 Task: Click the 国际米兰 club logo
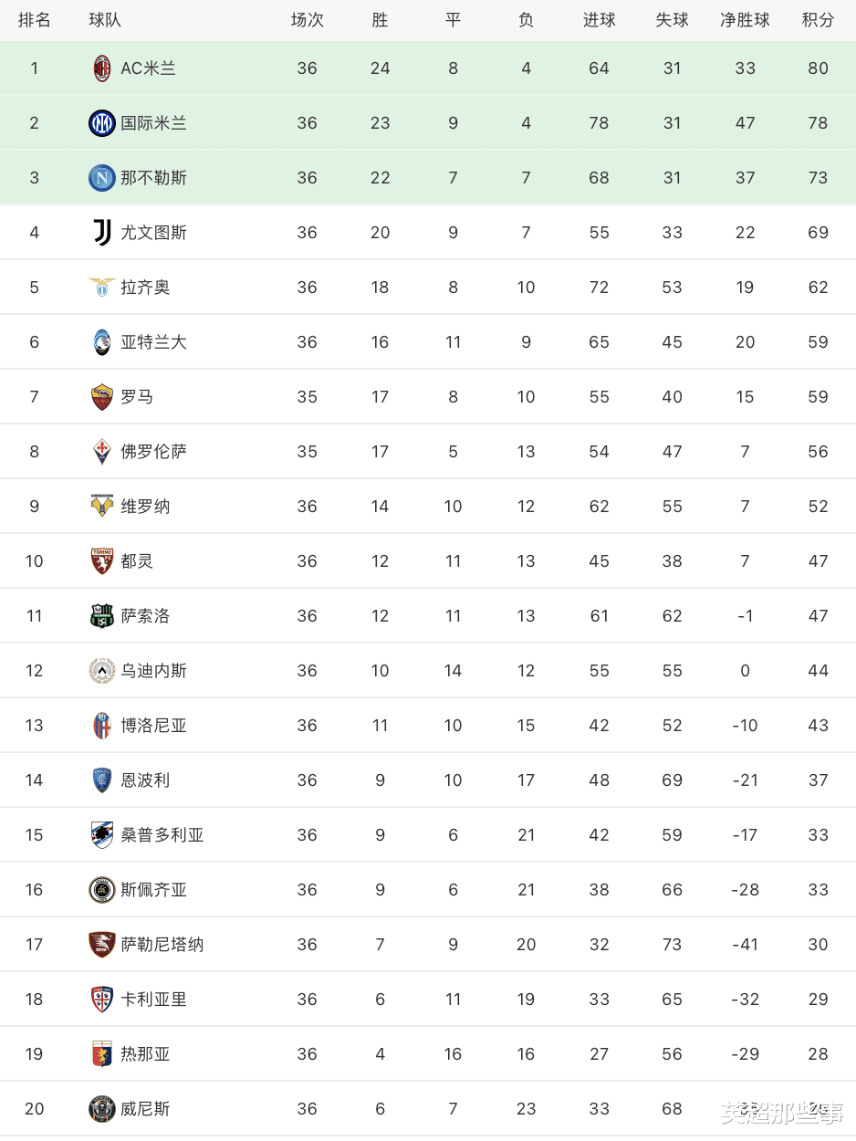pos(102,123)
